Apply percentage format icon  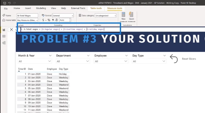tap(49, 20)
